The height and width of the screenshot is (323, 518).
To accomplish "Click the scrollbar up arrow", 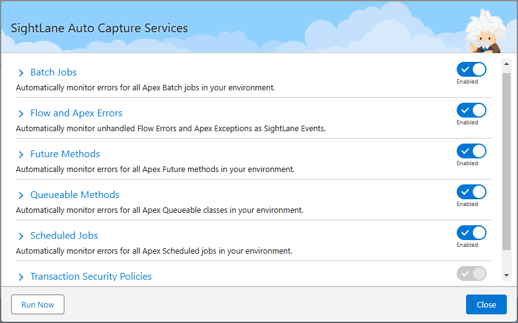I will [x=506, y=64].
